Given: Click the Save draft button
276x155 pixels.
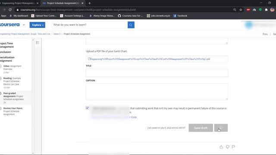Looking at the screenshot, I should tap(201, 128).
